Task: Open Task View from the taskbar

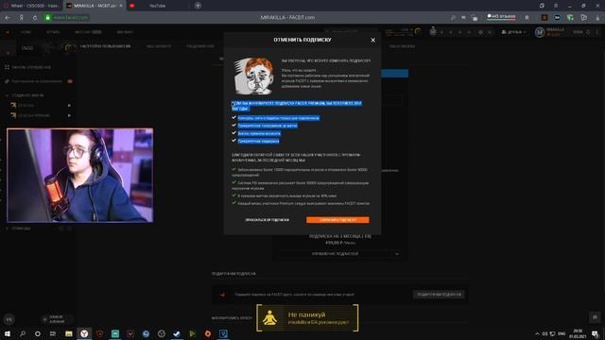Action: 53,333
